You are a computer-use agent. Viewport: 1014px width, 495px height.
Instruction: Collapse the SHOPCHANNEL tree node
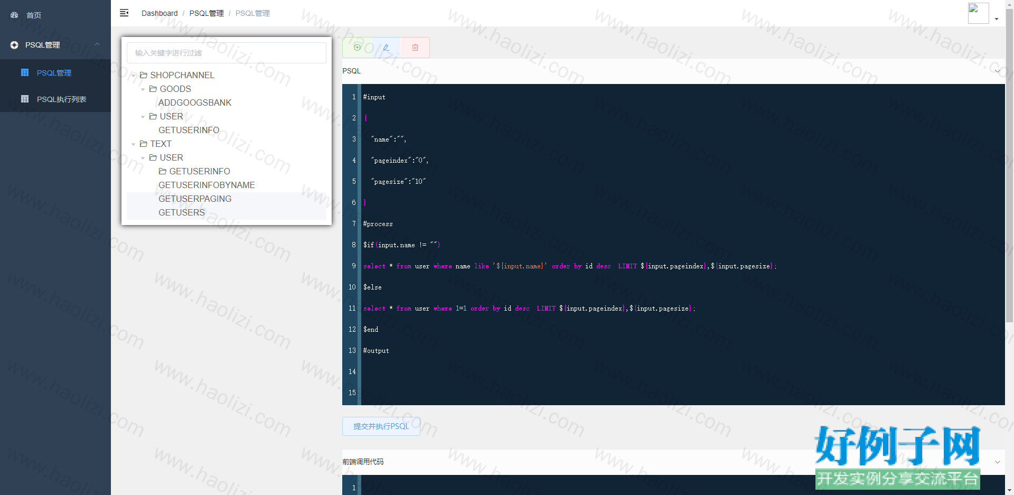click(134, 76)
